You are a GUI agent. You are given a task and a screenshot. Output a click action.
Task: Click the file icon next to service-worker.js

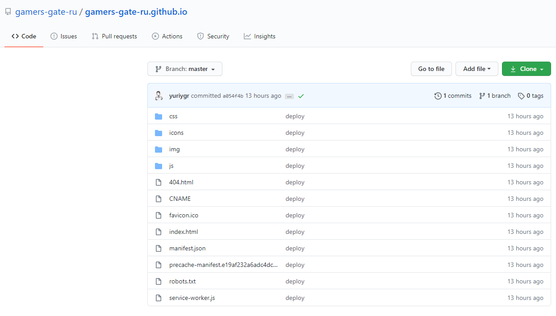pos(158,298)
